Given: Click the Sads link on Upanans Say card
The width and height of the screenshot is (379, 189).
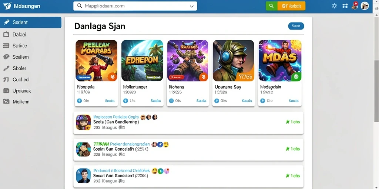Looking at the screenshot, I should coord(247,101).
